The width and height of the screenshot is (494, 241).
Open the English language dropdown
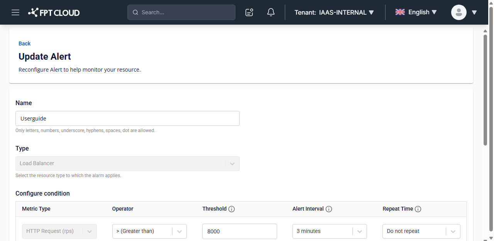[416, 12]
